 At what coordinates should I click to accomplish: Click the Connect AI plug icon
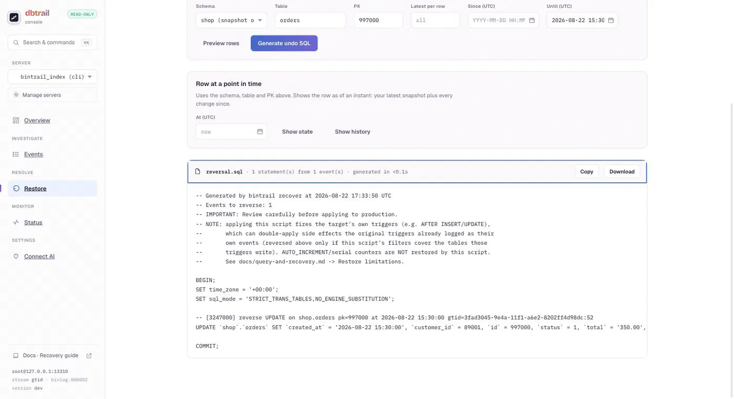tap(16, 256)
